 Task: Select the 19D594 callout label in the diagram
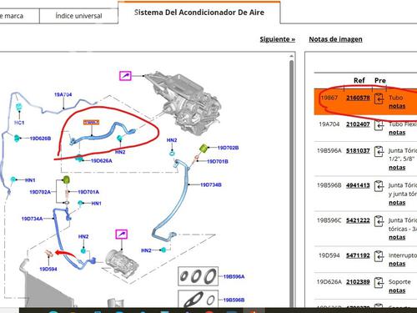(48, 269)
